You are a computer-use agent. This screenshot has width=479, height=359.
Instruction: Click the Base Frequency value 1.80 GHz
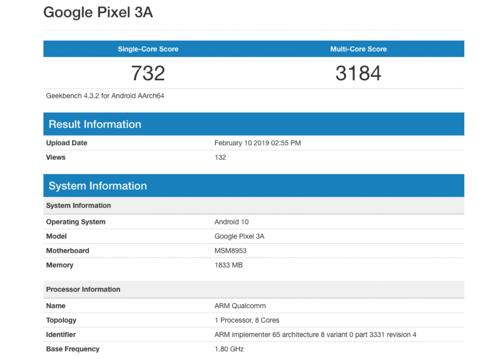pos(229,349)
